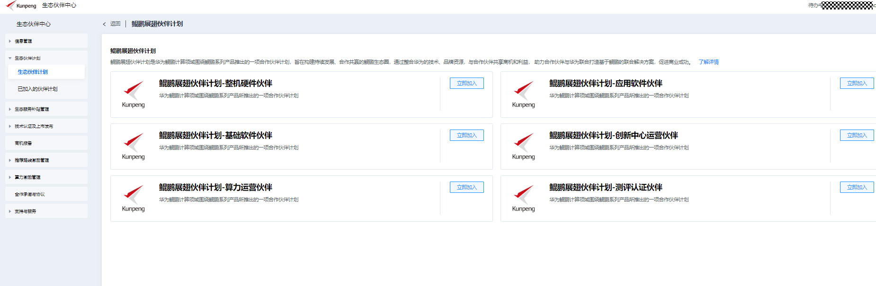Expand the 推荐路线激励管理 sidebar group
The image size is (876, 286).
click(x=46, y=160)
